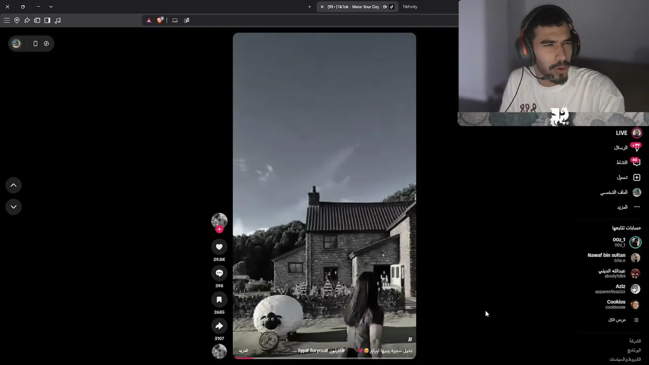Click the round avatar in the floating pill
The width and height of the screenshot is (649, 365).
(x=17, y=44)
